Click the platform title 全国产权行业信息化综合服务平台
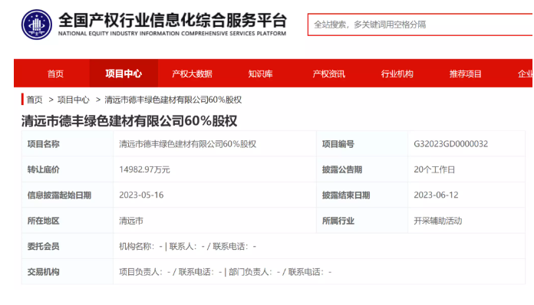 point(173,21)
